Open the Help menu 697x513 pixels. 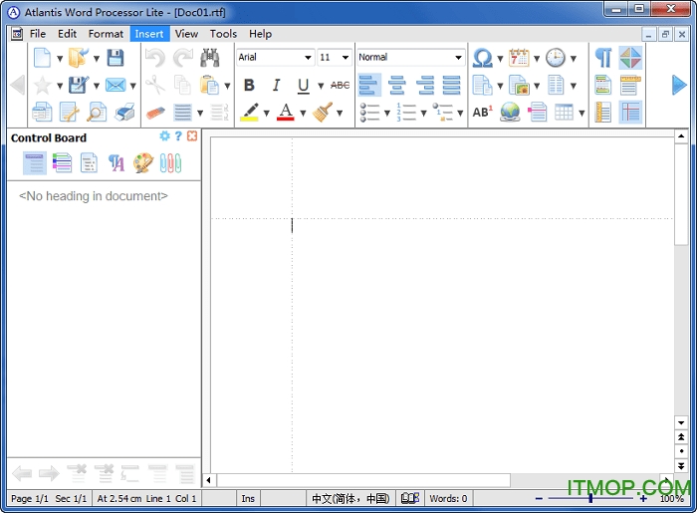pyautogui.click(x=260, y=34)
